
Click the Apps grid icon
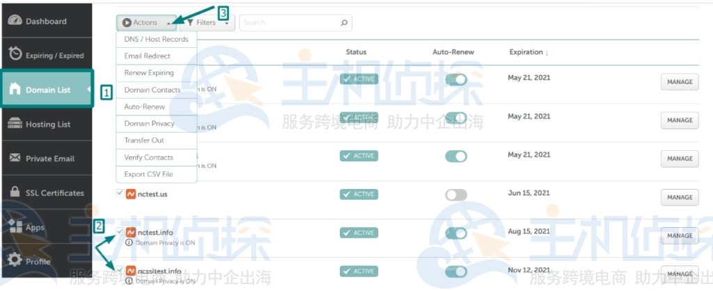pos(15,226)
